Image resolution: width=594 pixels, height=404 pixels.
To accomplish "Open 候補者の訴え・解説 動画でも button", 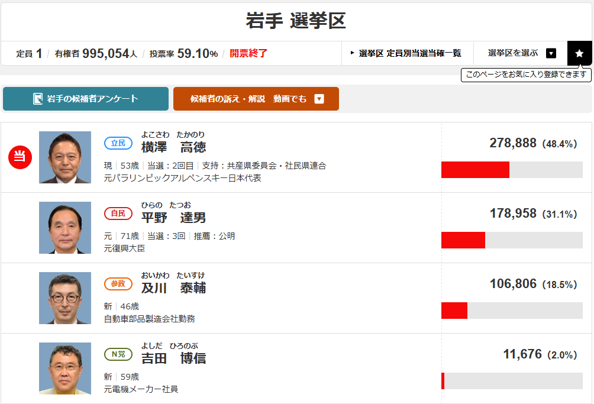I will point(248,99).
